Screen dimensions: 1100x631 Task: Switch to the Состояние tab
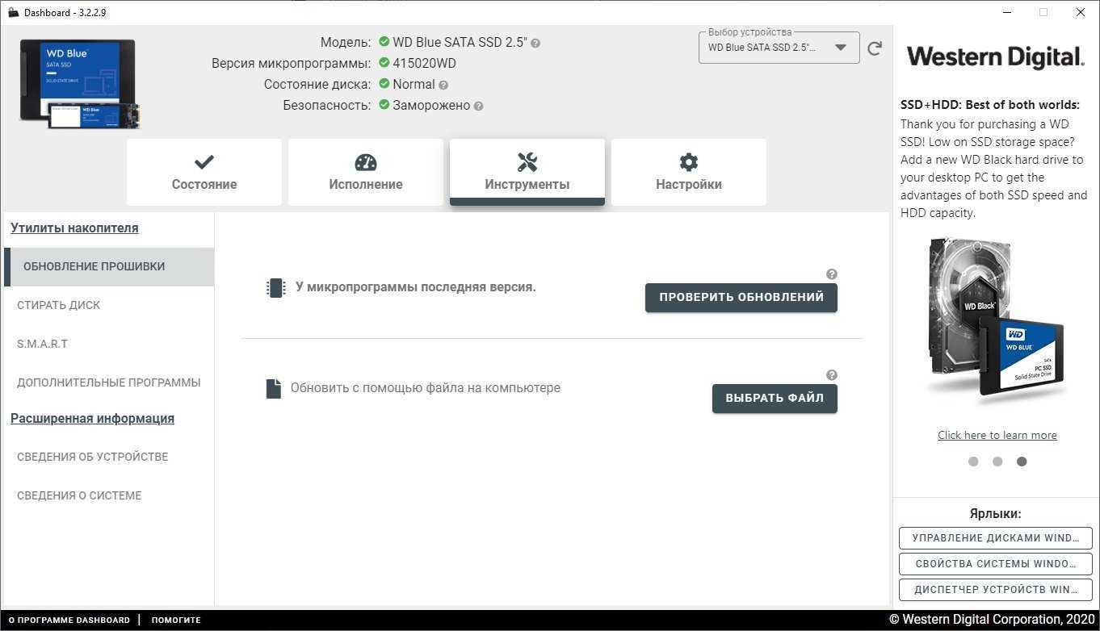204,172
